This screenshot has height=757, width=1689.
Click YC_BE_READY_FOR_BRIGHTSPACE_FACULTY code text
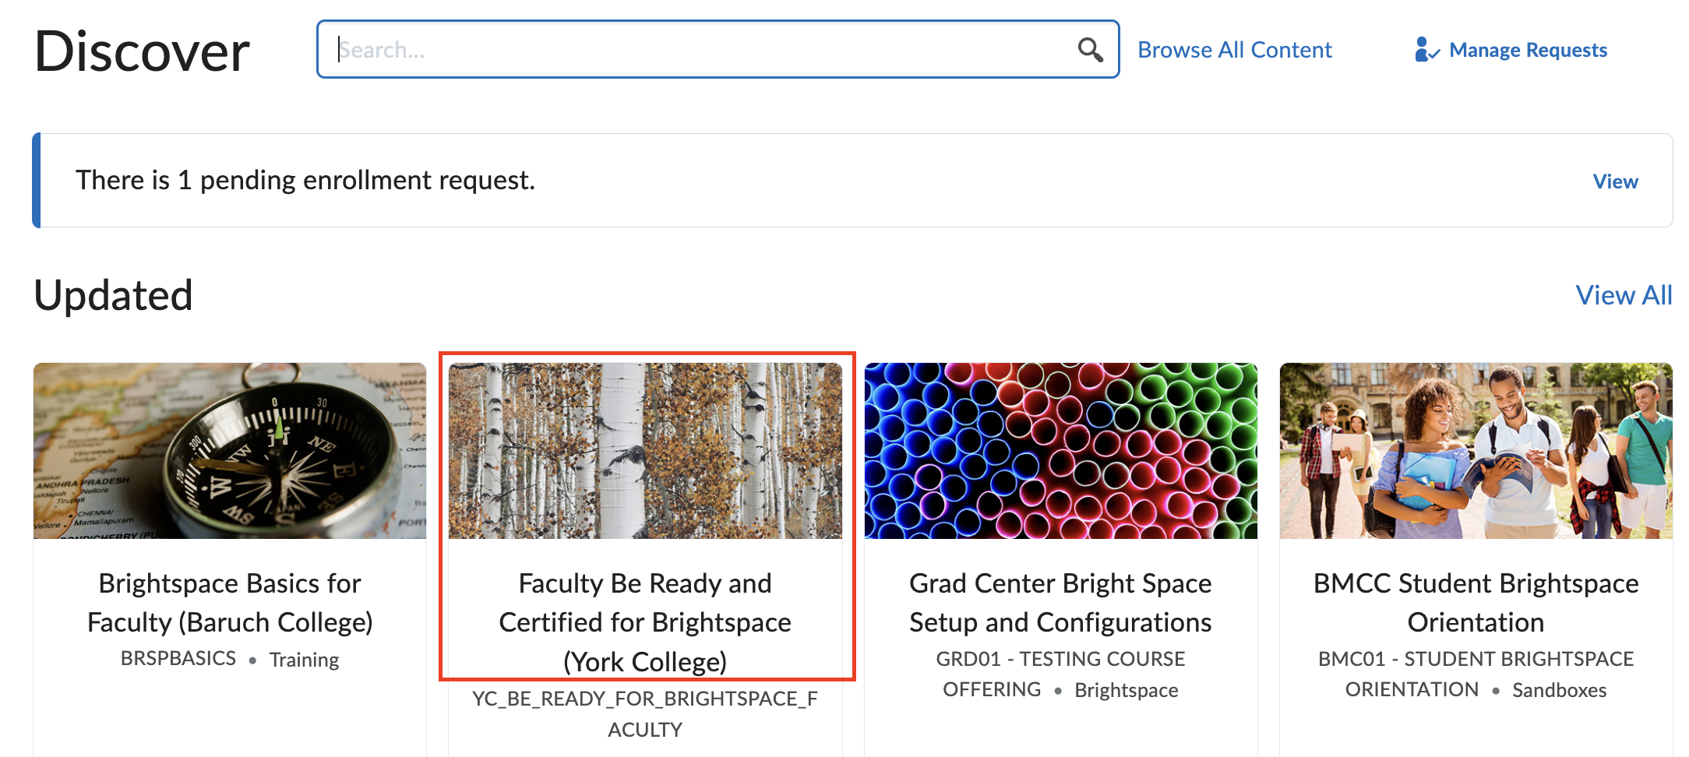tap(645, 714)
